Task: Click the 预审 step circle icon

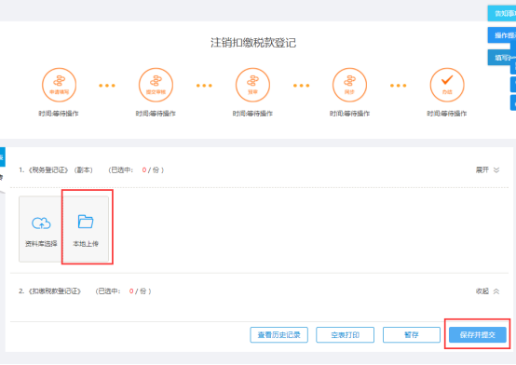Action: coord(252,85)
